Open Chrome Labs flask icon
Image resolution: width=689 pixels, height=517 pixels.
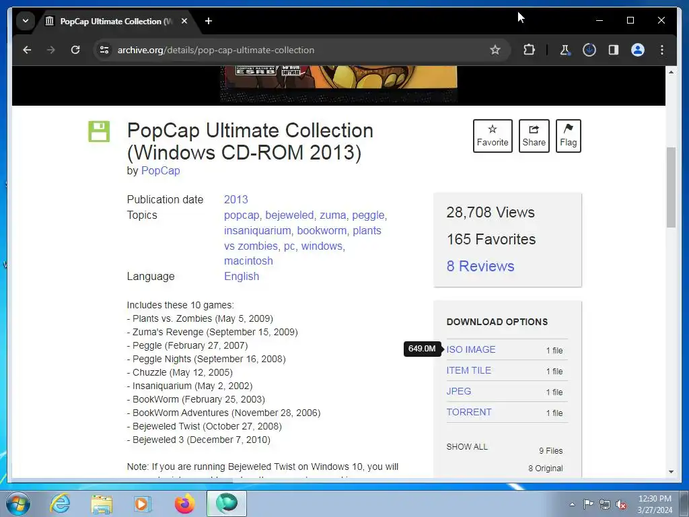click(x=565, y=50)
